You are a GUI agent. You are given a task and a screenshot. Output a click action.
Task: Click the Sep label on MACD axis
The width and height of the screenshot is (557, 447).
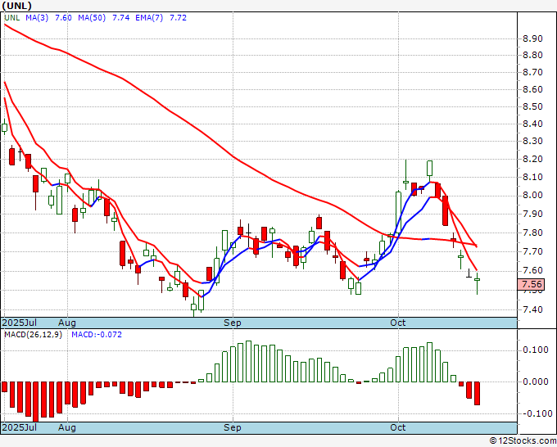233,427
